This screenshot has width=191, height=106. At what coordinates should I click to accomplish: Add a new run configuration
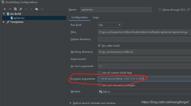click(x=5, y=9)
